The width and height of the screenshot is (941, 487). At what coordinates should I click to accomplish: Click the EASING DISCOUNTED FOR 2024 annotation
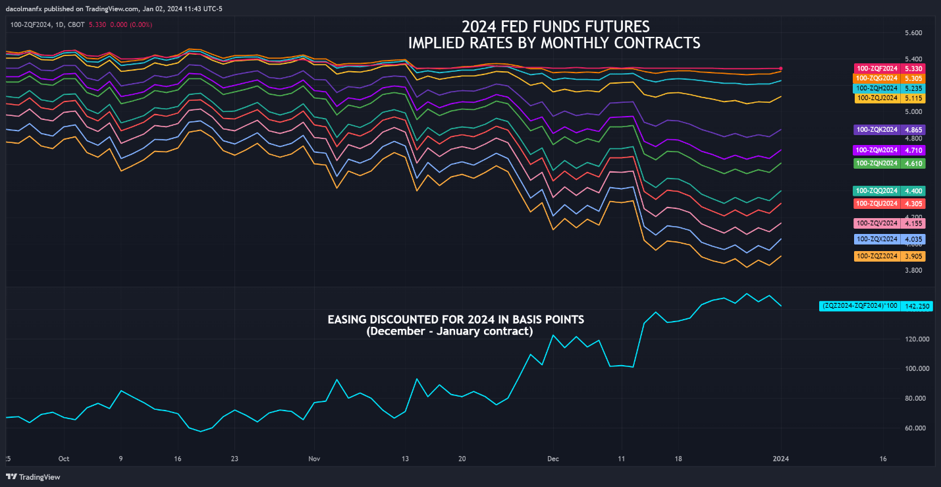(456, 320)
